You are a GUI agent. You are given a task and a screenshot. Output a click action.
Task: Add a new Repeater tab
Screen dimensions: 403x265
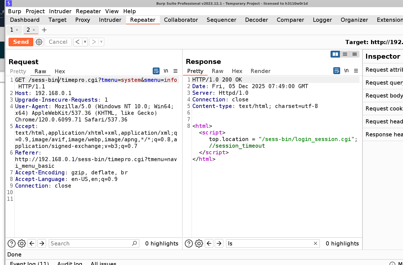pyautogui.click(x=44, y=30)
